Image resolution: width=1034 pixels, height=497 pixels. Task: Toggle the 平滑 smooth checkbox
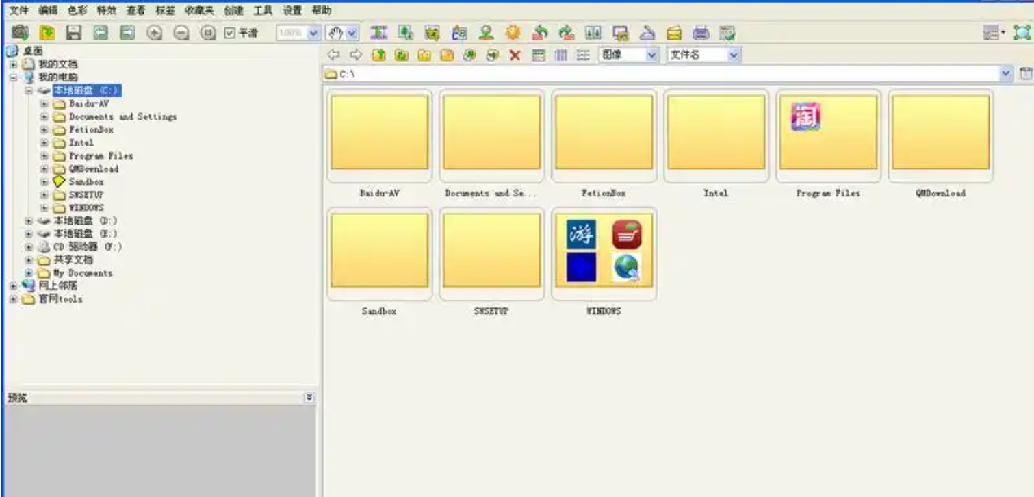click(230, 32)
